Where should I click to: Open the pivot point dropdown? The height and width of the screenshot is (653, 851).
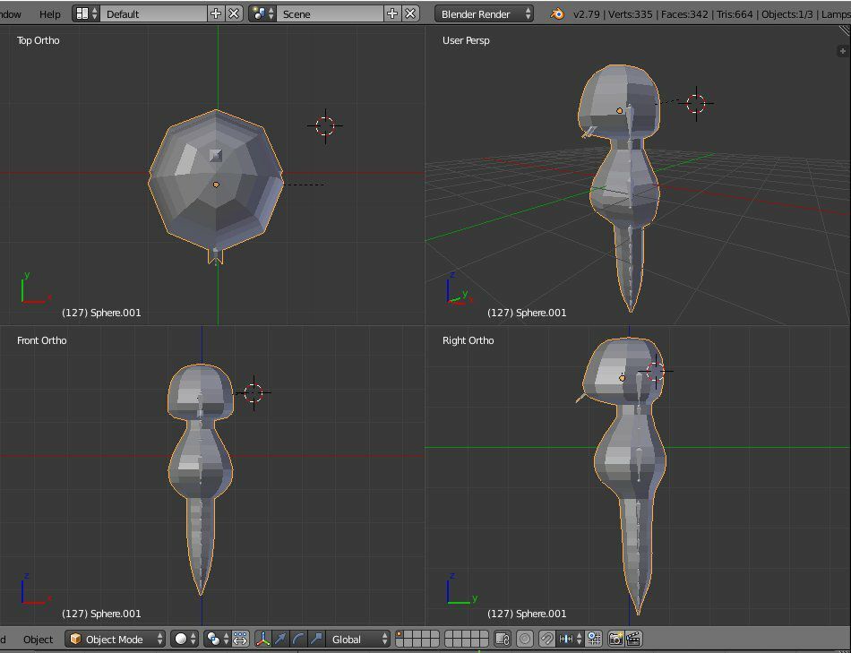(218, 639)
